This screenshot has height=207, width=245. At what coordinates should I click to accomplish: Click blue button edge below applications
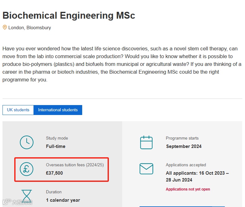(x=182, y=206)
